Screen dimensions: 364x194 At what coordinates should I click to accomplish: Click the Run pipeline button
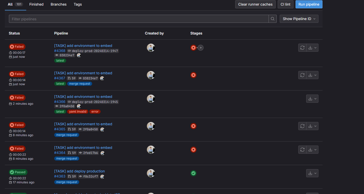point(309,4)
